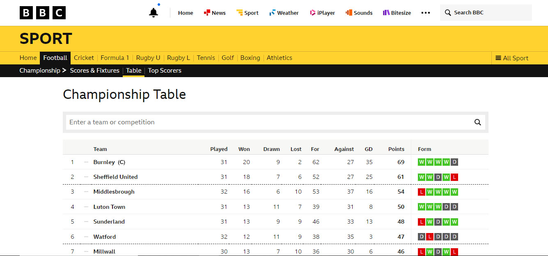Open the Burnley team link
Image resolution: width=548 pixels, height=256 pixels.
104,162
